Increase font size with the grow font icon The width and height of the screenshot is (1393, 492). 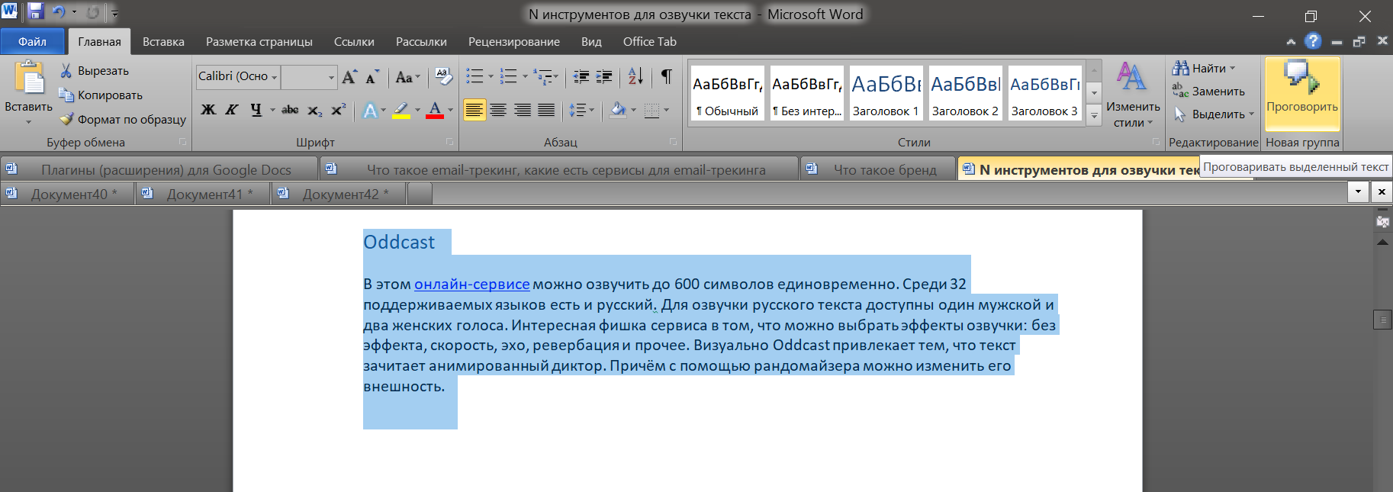(349, 76)
